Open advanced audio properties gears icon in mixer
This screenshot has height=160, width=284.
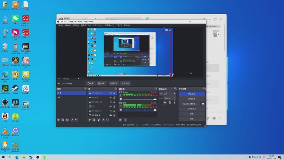(x=120, y=120)
